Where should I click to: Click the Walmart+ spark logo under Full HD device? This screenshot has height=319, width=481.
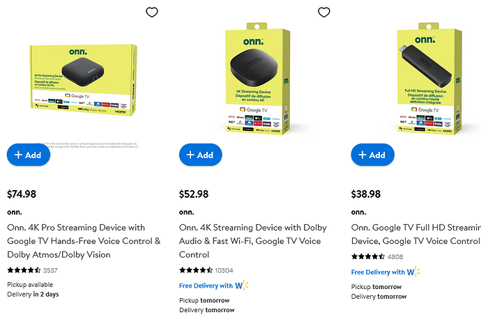[413, 272]
